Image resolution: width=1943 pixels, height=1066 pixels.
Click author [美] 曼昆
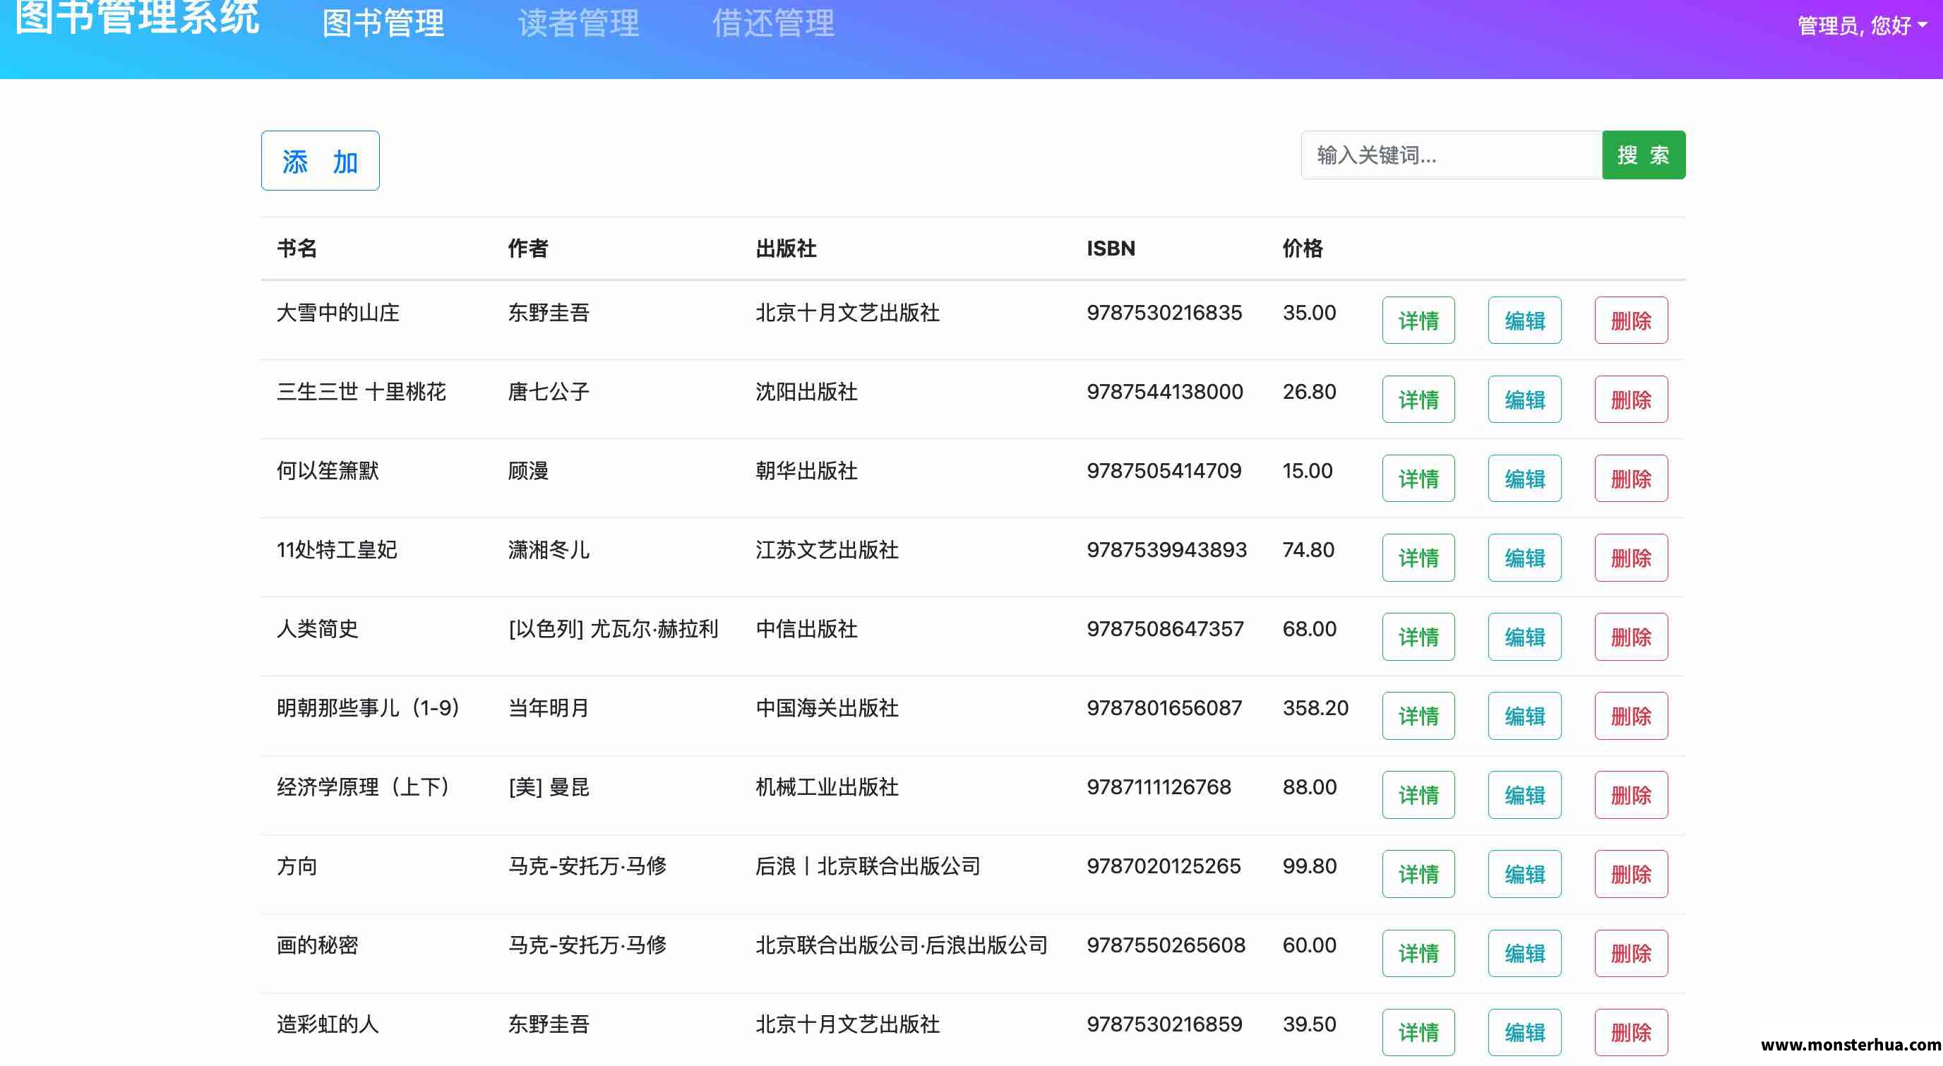[x=549, y=788]
